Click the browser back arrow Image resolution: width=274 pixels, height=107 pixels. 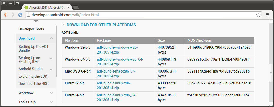tap(5, 15)
